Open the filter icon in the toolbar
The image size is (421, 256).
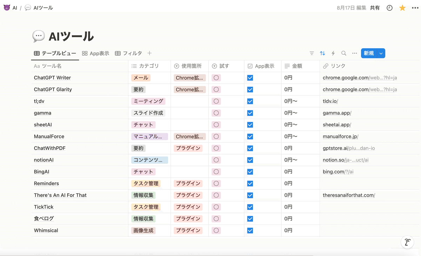point(312,53)
